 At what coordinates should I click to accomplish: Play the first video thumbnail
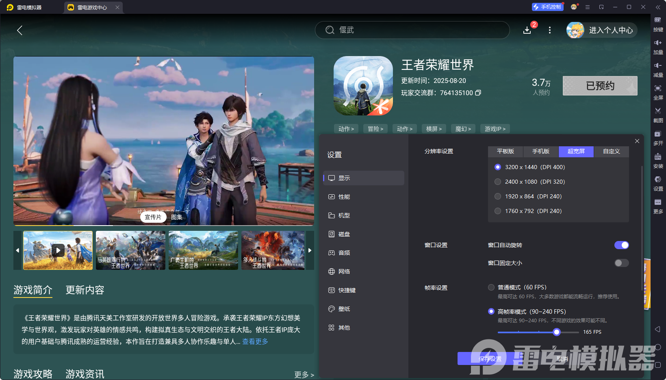pyautogui.click(x=58, y=250)
